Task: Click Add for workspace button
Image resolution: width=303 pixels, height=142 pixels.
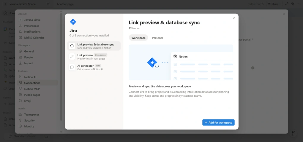Action: (x=218, y=122)
